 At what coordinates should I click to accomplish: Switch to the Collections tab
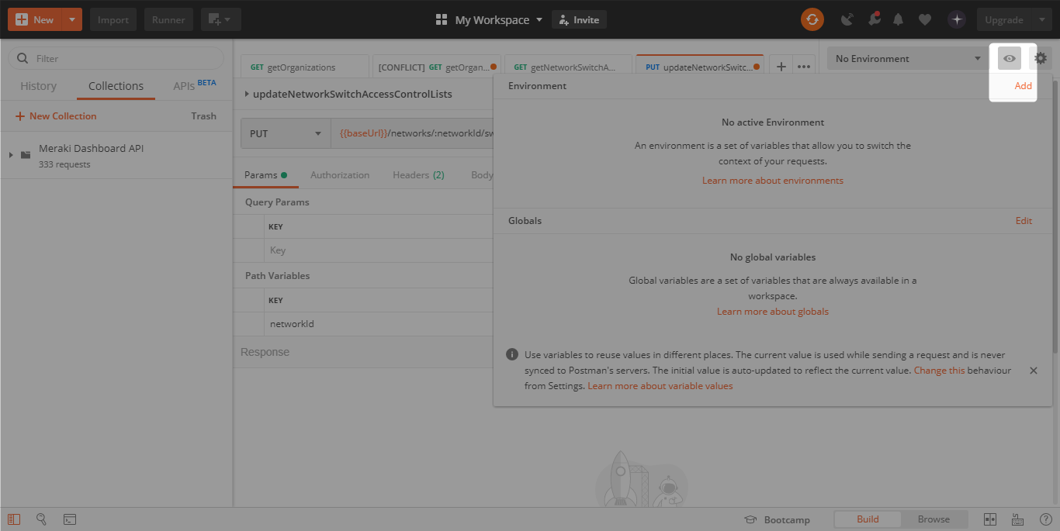coord(116,86)
